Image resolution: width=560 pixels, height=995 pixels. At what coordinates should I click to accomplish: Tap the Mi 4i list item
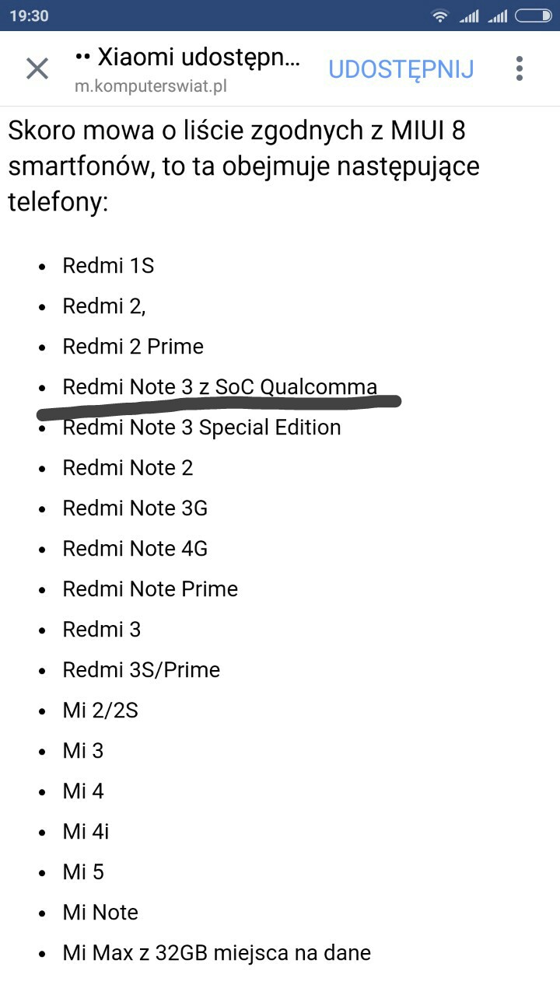coord(86,832)
